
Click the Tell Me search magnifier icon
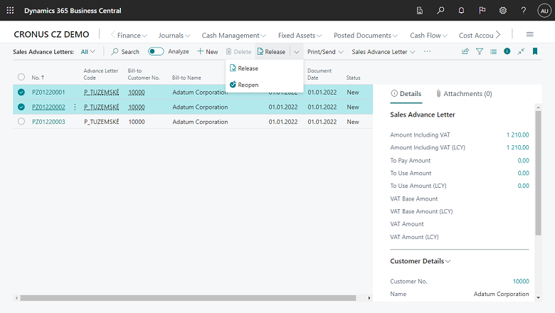tap(440, 11)
